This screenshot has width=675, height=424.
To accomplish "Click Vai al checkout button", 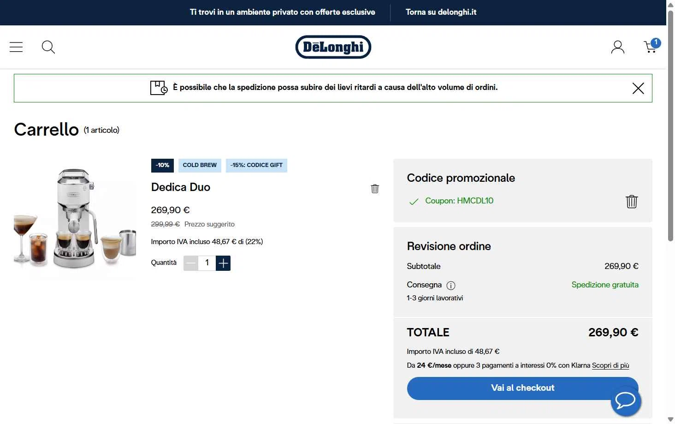I will pos(522,388).
